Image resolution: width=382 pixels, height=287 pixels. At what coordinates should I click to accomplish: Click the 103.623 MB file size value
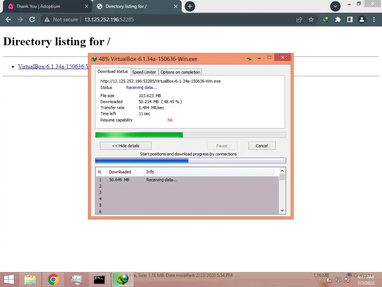pos(150,96)
